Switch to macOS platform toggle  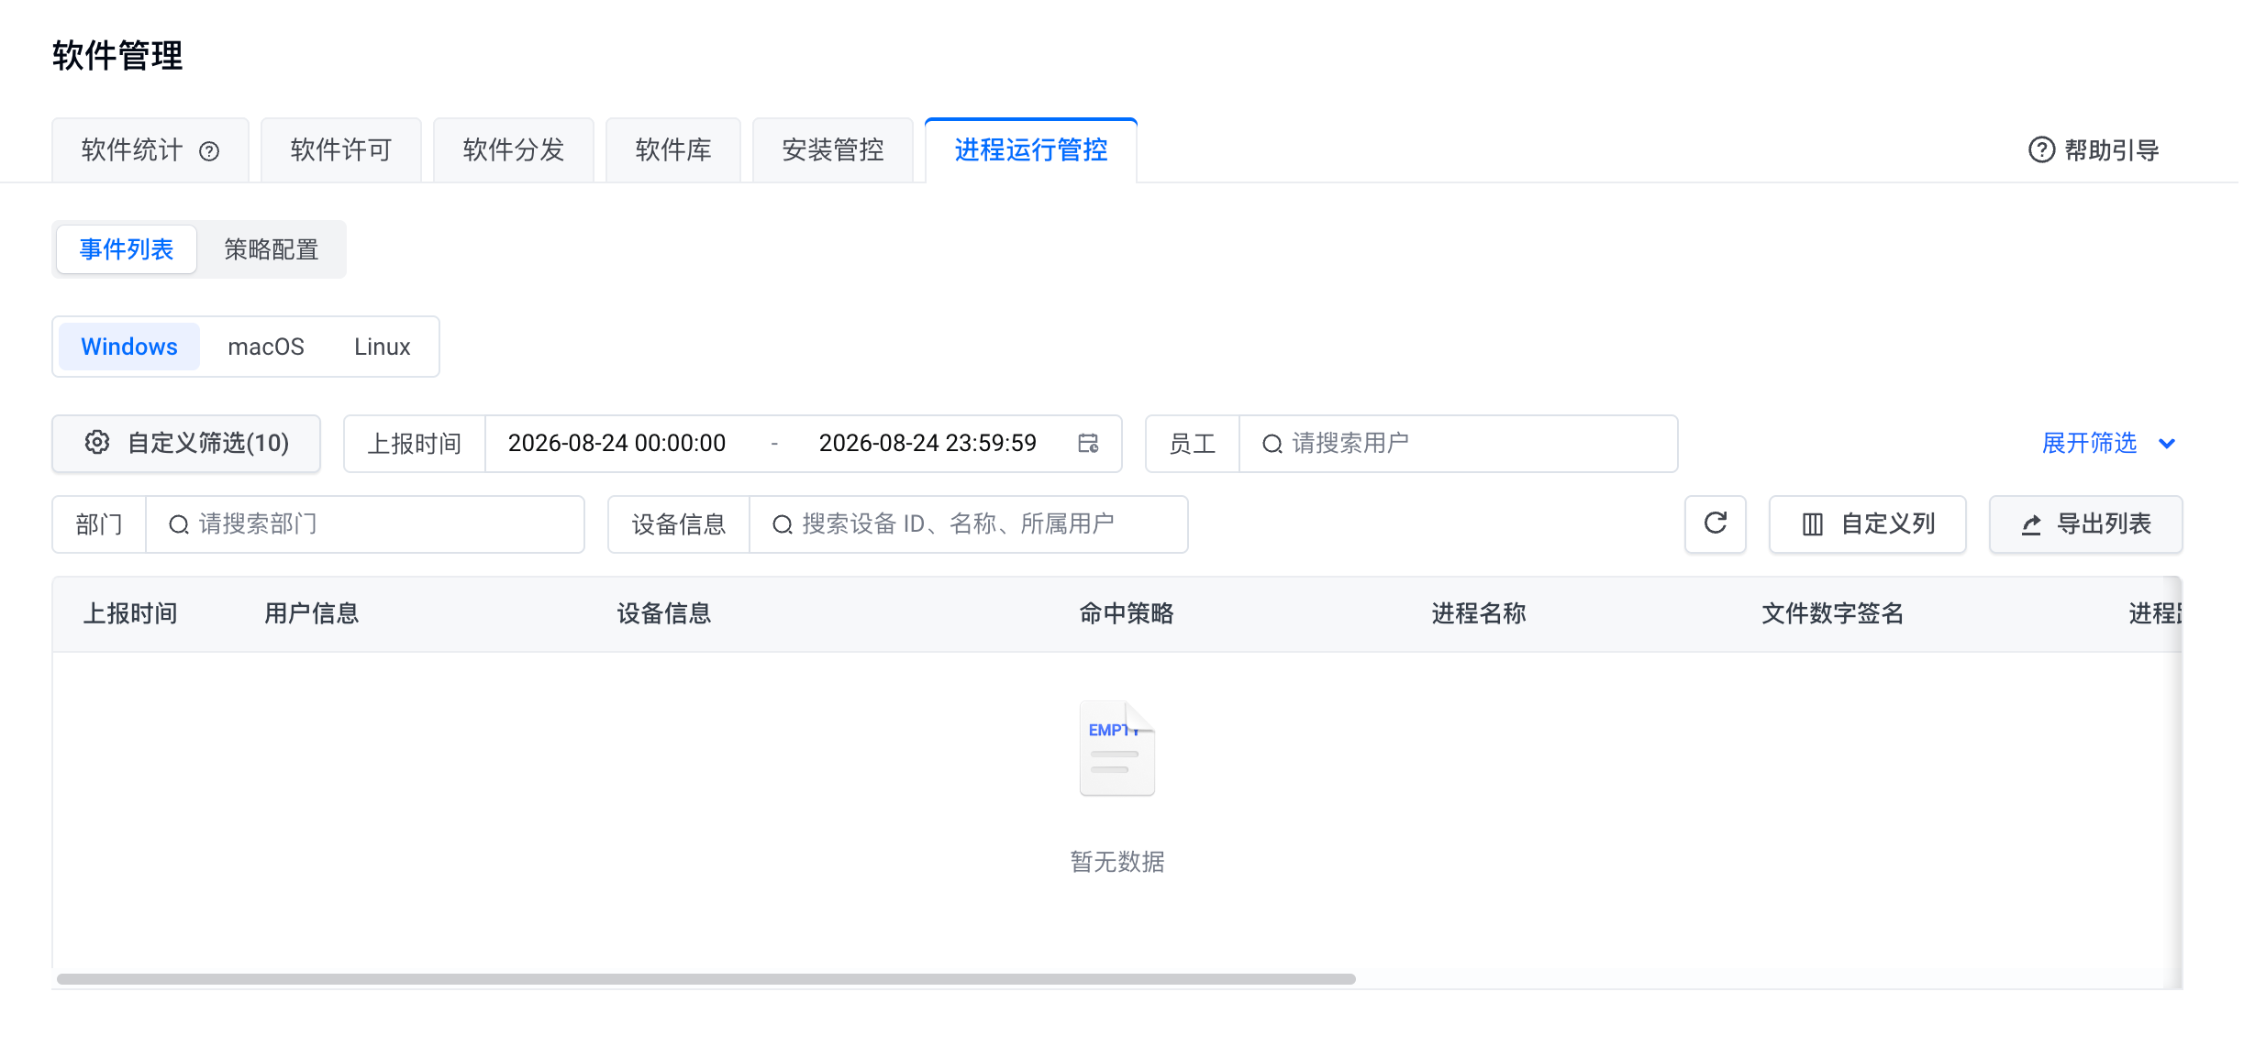tap(266, 347)
